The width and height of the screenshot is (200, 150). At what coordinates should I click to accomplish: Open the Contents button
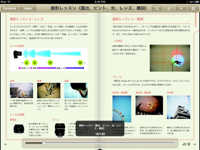(10, 8)
